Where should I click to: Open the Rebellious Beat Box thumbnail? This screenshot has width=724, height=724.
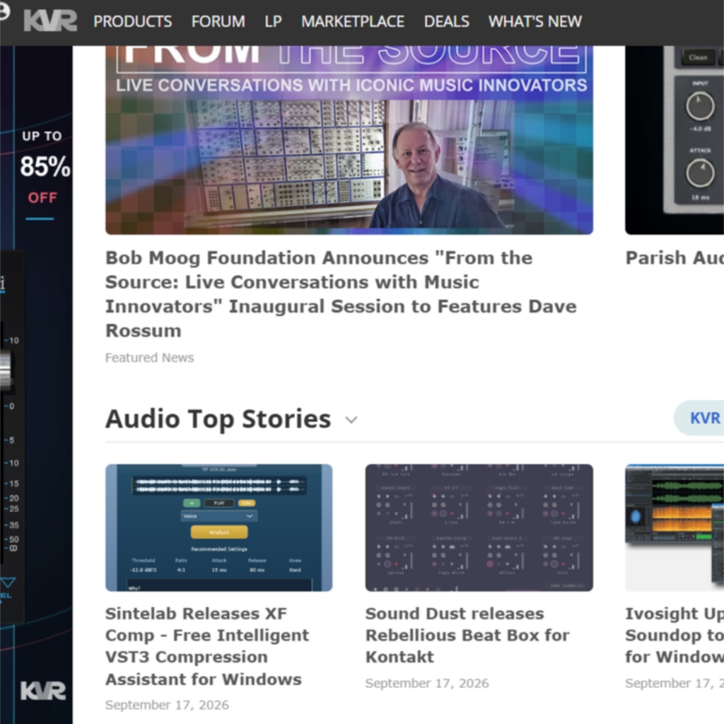(479, 527)
